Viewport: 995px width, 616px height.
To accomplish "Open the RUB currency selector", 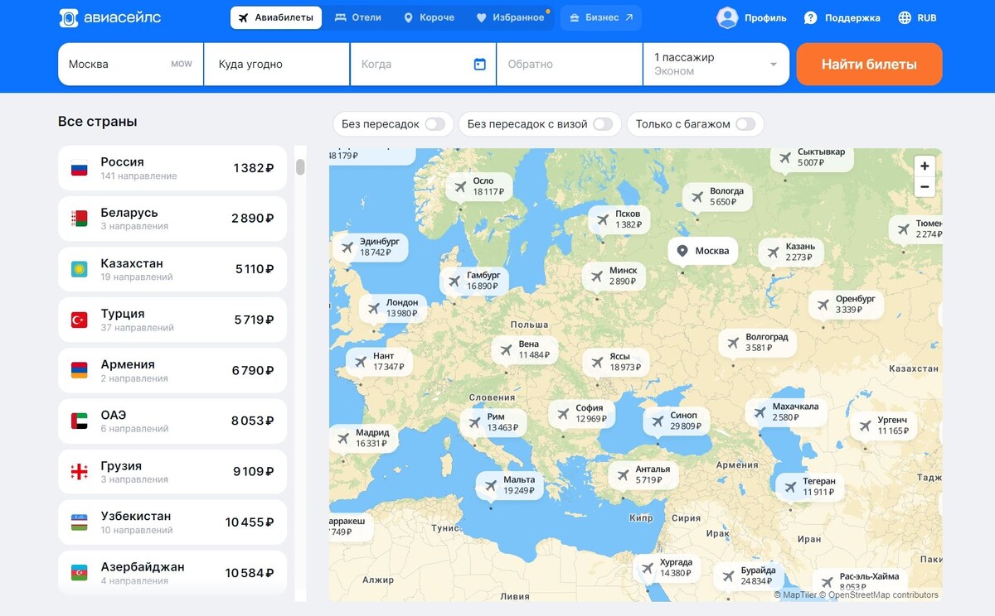I will pos(918,17).
